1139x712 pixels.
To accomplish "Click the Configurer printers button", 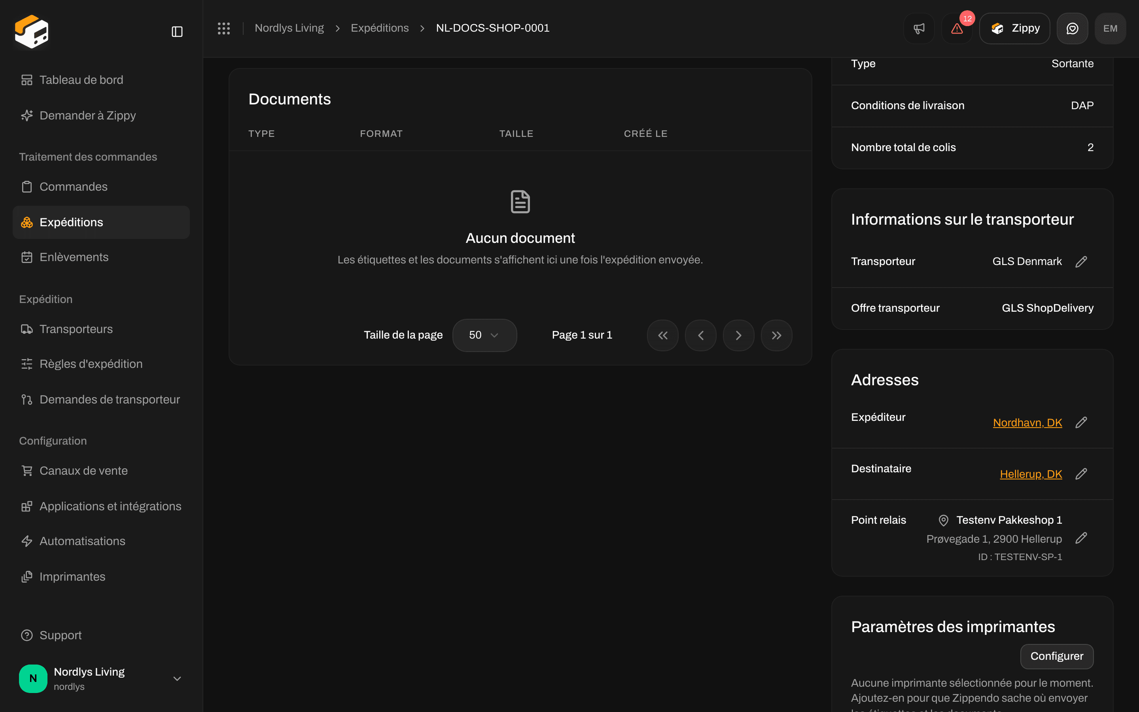I will [x=1057, y=657].
